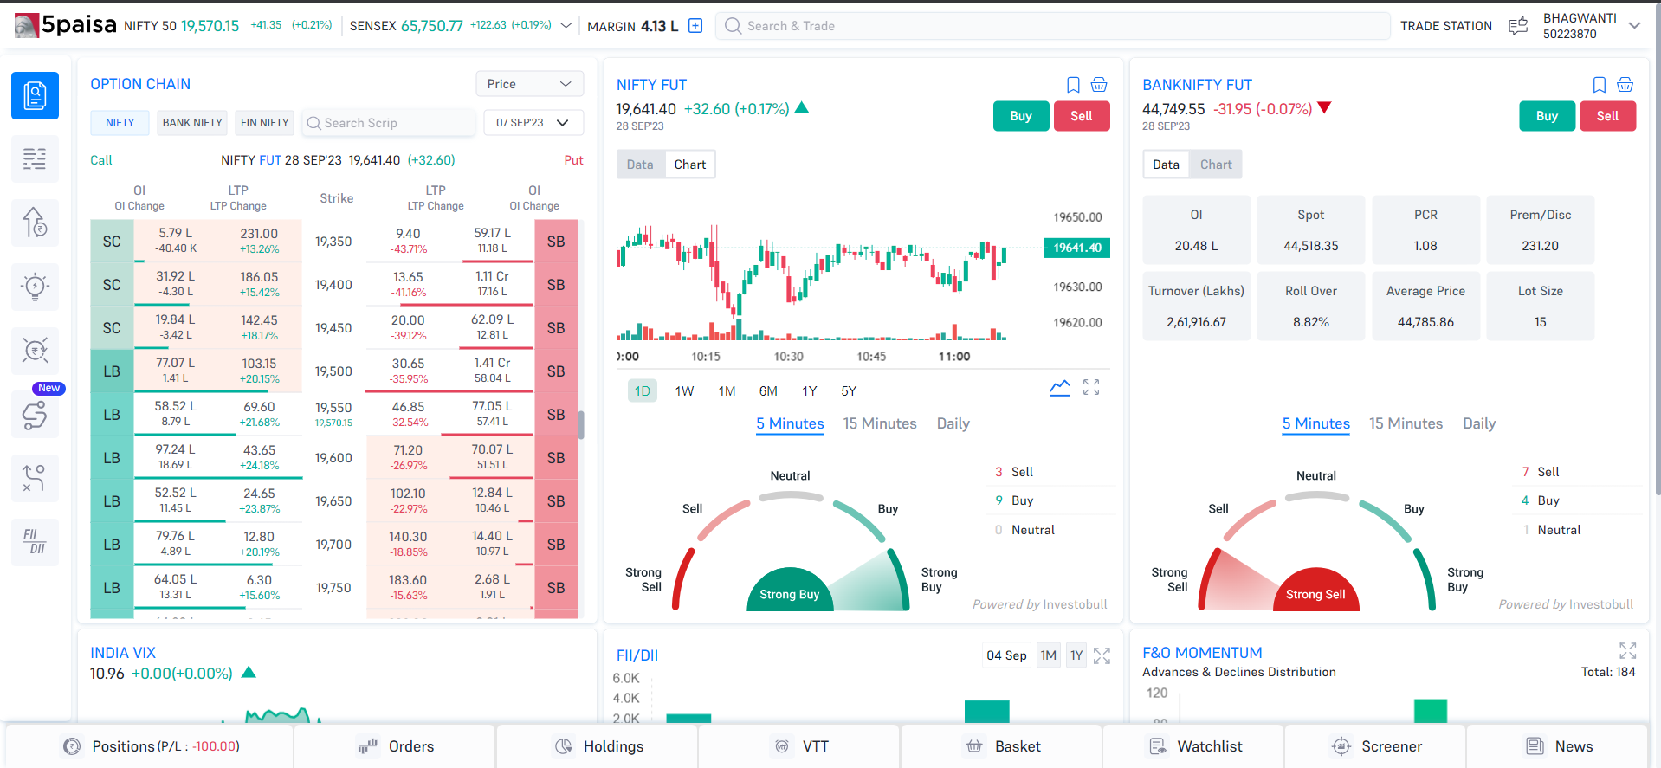The height and width of the screenshot is (768, 1661).
Task: Open Basket from the bottom bar
Action: click(1002, 746)
